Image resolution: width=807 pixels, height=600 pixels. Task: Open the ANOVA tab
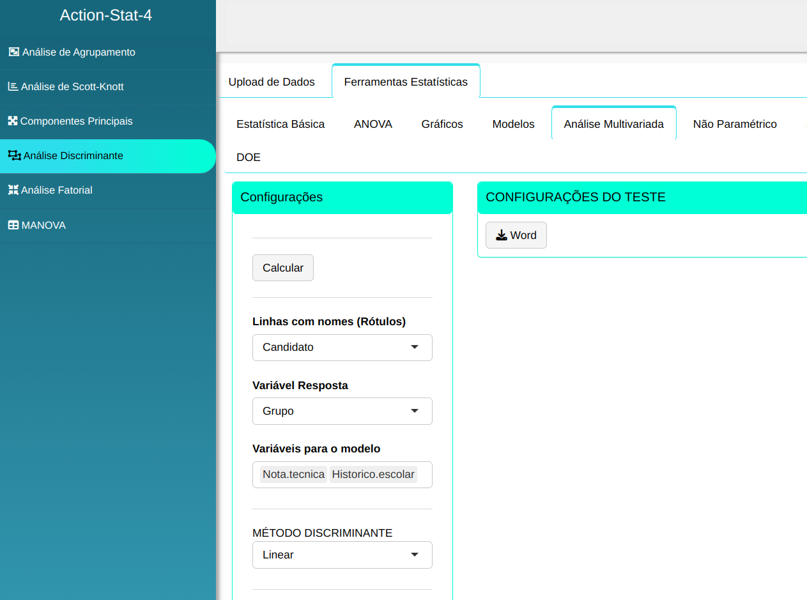373,124
